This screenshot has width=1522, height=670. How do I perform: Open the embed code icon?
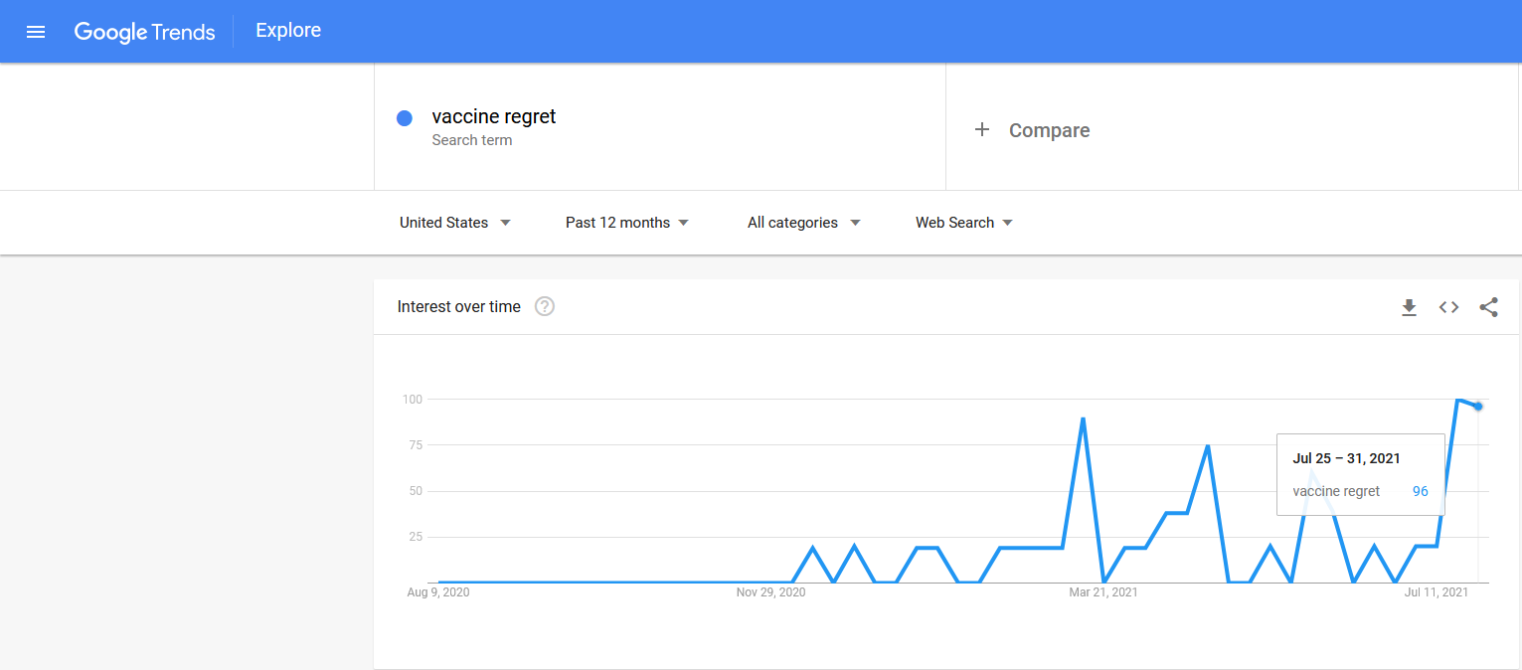[x=1448, y=308]
